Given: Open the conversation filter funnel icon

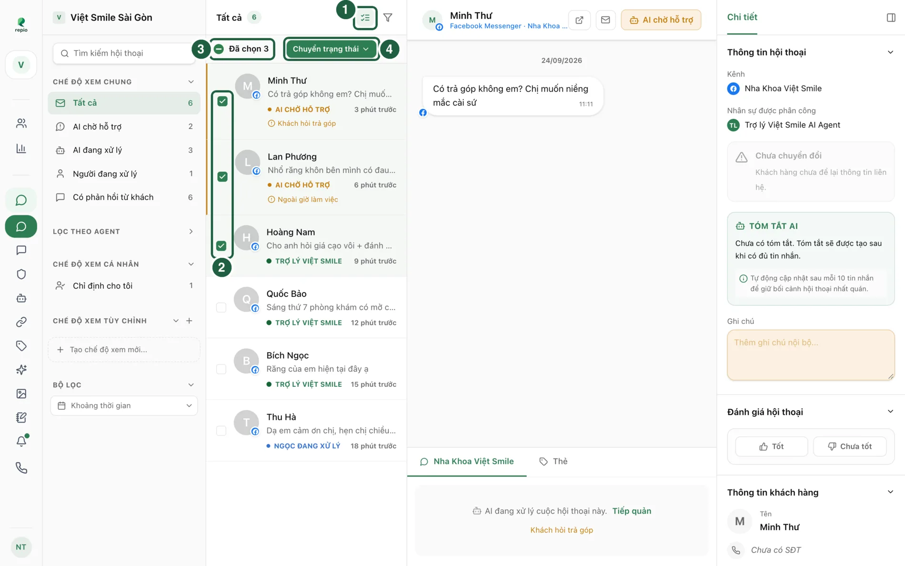Looking at the screenshot, I should [x=388, y=18].
